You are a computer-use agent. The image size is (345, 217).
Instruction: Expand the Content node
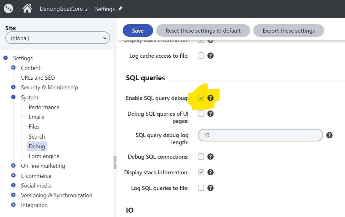[x=13, y=68]
